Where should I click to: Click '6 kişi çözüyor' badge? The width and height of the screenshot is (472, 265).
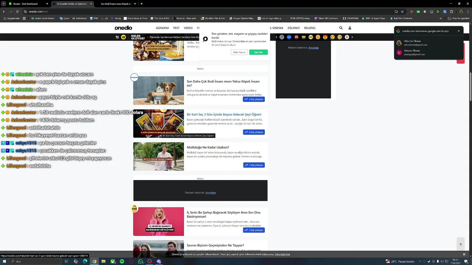coord(254,132)
